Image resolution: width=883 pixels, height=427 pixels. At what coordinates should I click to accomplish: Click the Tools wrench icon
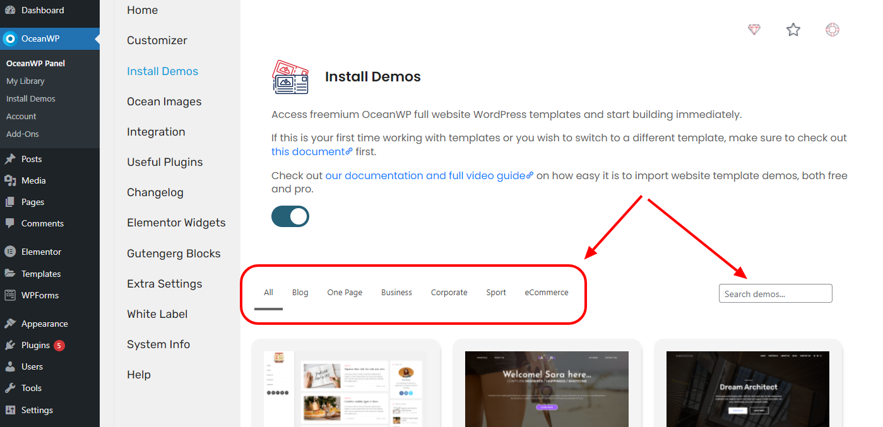[10, 388]
